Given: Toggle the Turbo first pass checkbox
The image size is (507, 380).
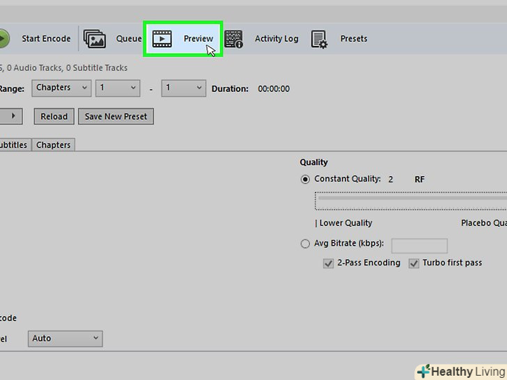Looking at the screenshot, I should (x=414, y=263).
